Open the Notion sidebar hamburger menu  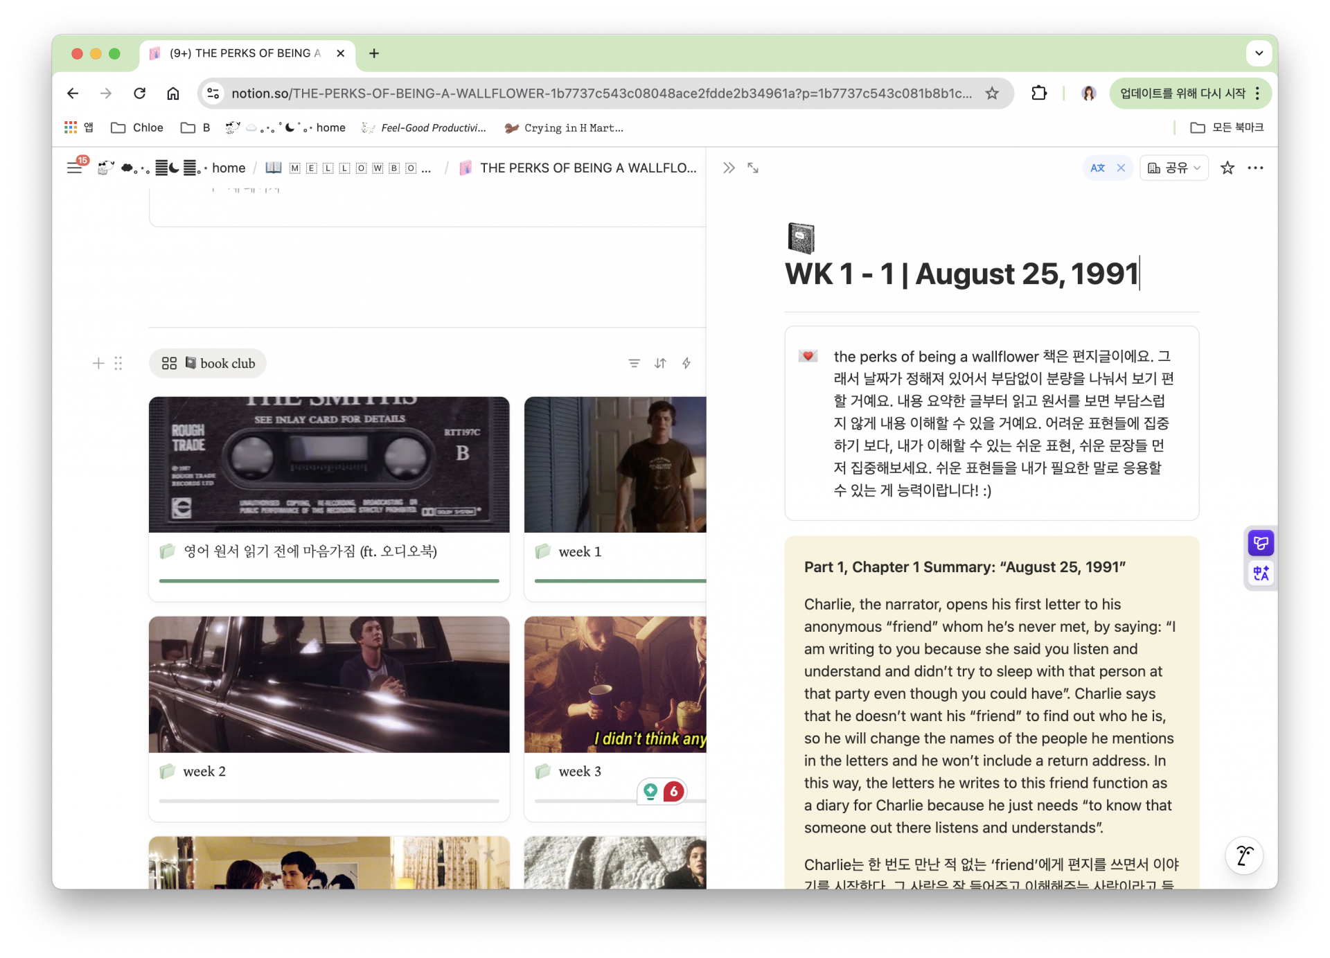pyautogui.click(x=75, y=168)
